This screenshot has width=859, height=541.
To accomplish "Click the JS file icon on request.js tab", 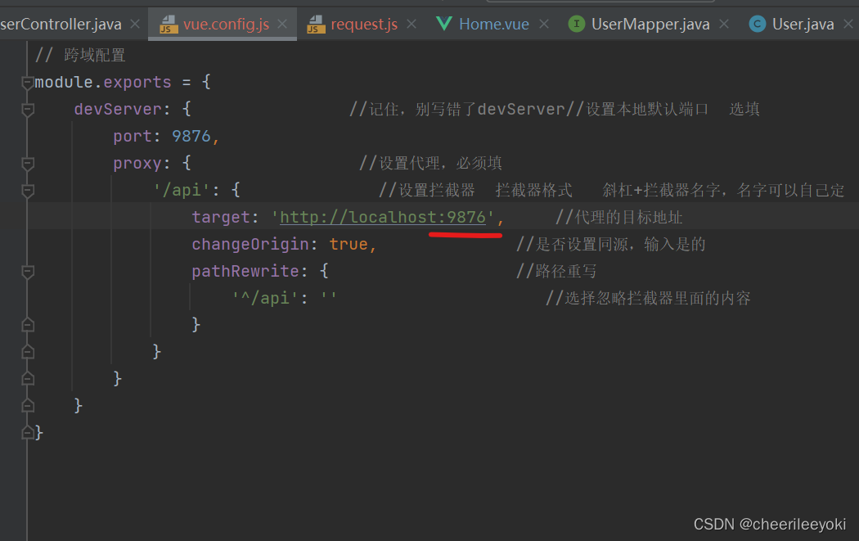I will pyautogui.click(x=316, y=24).
